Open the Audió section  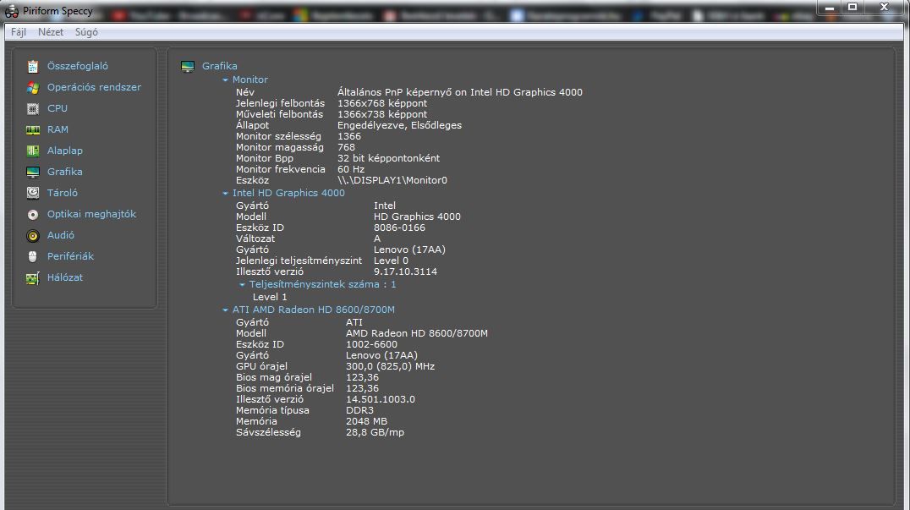[60, 235]
